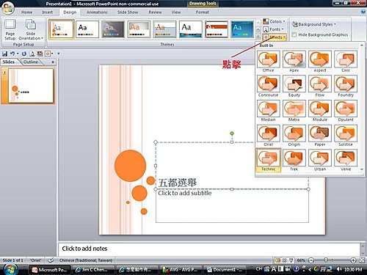This screenshot has height=275, width=367.
Task: Open the Review ribbon tab
Action: (x=155, y=12)
